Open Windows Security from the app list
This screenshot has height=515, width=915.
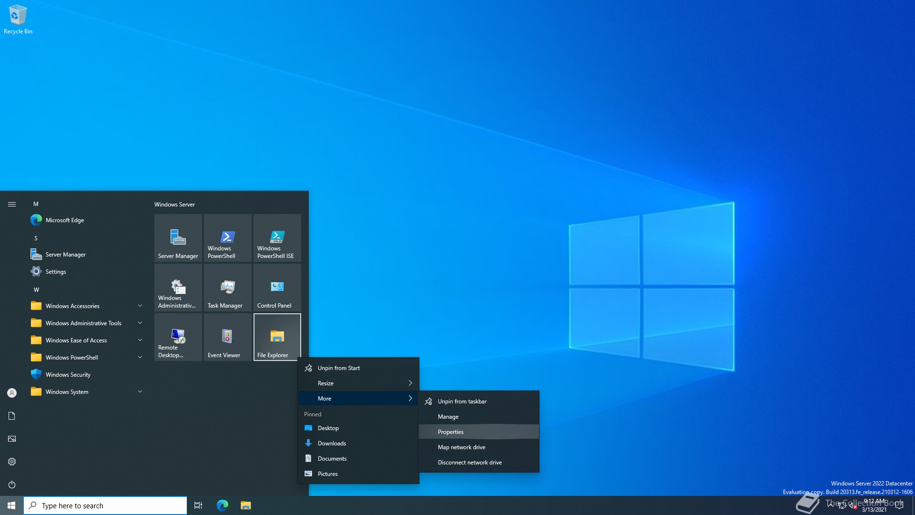coord(86,374)
